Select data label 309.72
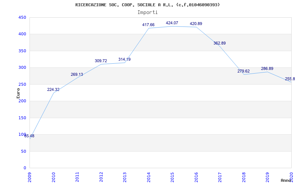Screen dimensions: 295x184 [x=101, y=61]
